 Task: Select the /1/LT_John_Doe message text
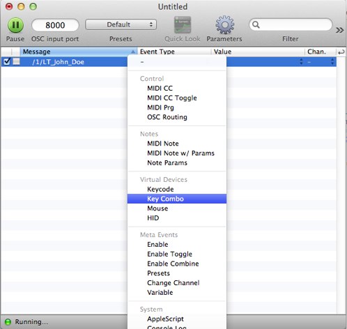58,62
